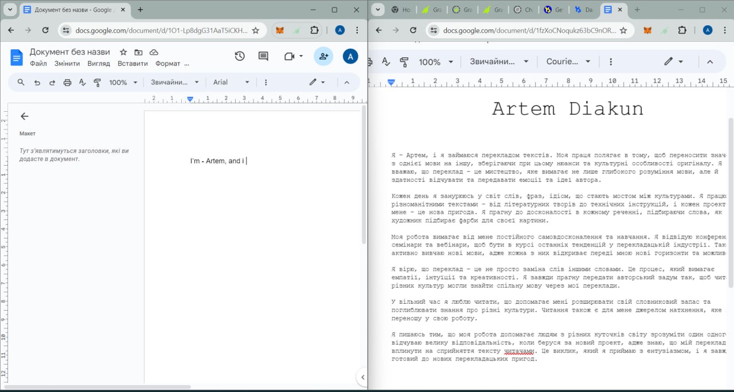Viewport: 734px width, 392px height.
Task: Switch to the 'Документ без назви' browser tab
Action: point(74,10)
